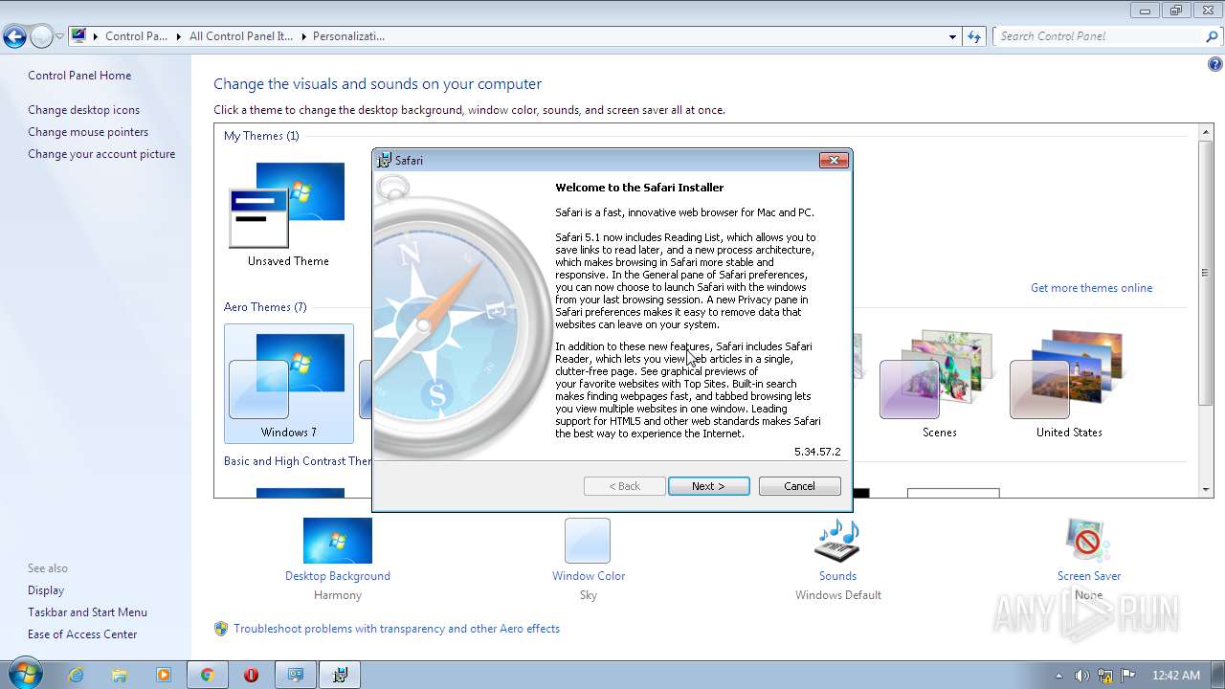Screen dimensions: 1225x689
Task: Open Troubleshoot problems with transparency link
Action: click(x=396, y=629)
